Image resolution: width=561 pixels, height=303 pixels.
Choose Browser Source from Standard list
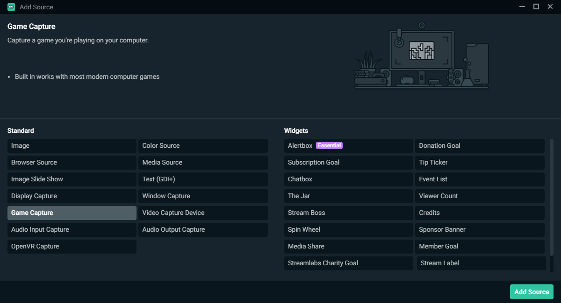[72, 163]
